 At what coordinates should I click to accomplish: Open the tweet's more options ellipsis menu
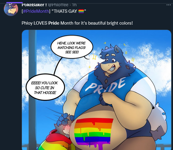point(169,5)
